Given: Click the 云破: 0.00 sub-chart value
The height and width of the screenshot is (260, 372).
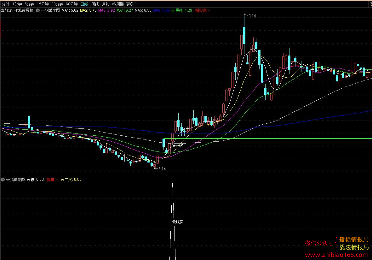Looking at the screenshot, I should tap(35, 180).
